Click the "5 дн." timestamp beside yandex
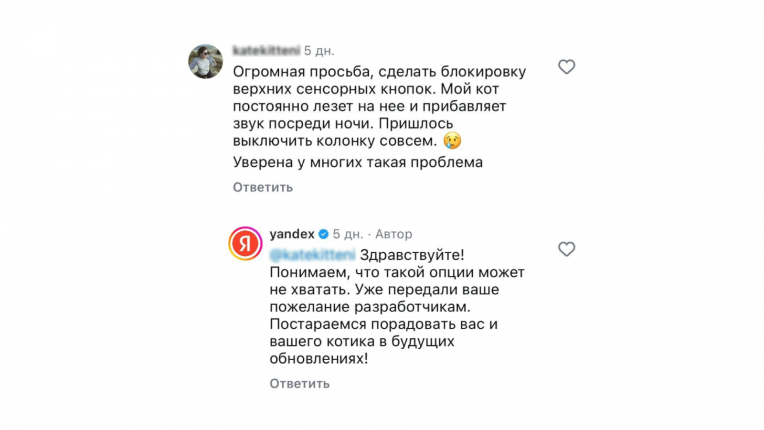 click(x=348, y=234)
